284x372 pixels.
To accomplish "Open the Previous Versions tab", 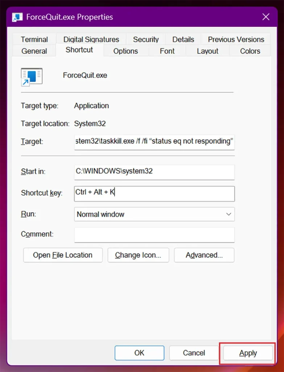I will (236, 39).
